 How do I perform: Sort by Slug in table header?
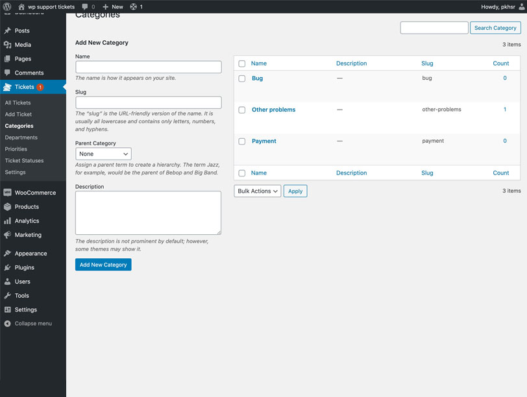427,64
